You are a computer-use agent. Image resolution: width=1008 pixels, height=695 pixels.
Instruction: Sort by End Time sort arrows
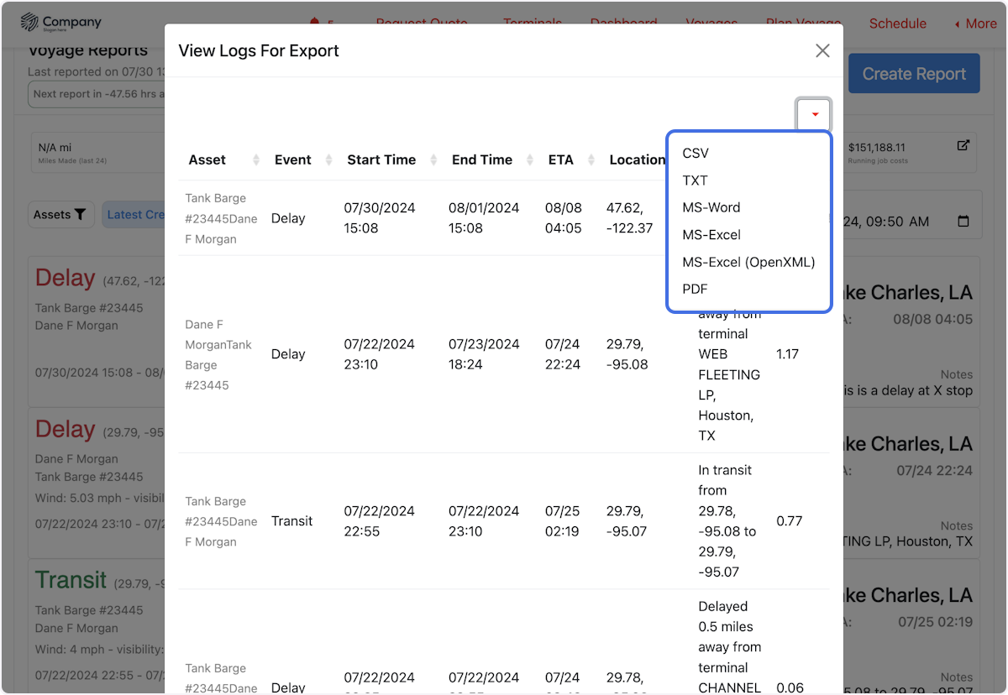(530, 160)
